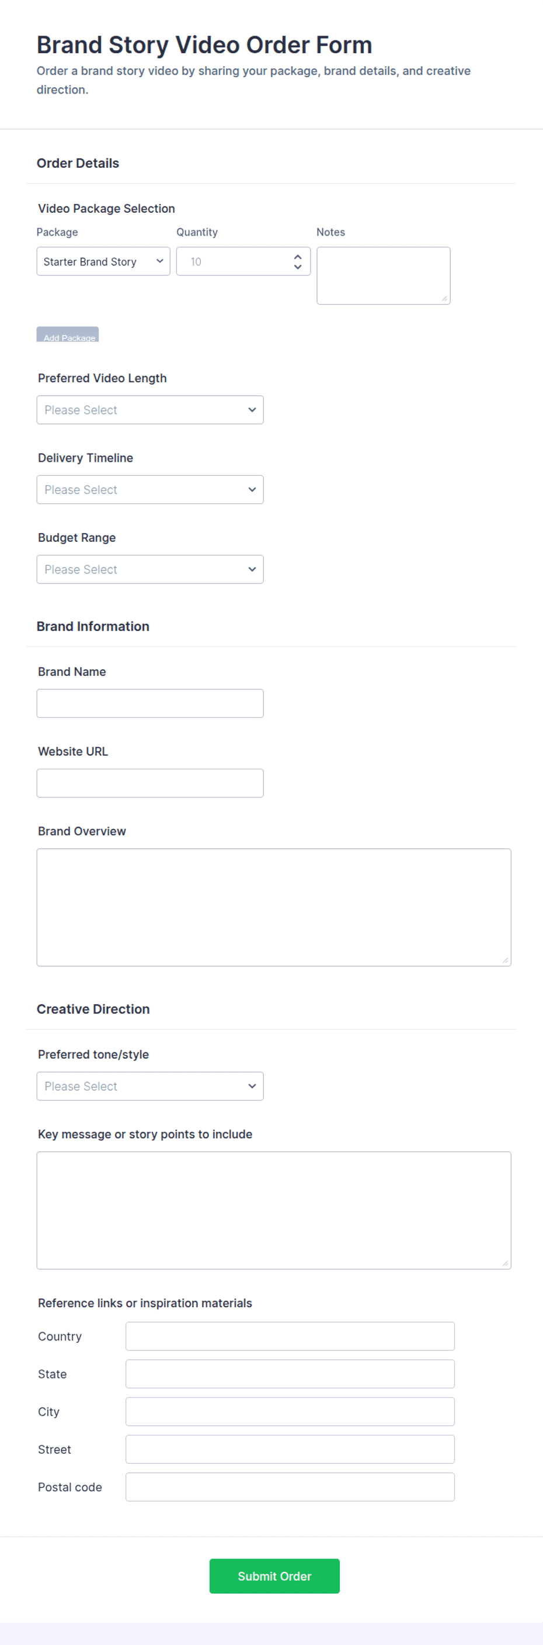The width and height of the screenshot is (543, 1645).
Task: Click the City input field
Action: point(290,1411)
